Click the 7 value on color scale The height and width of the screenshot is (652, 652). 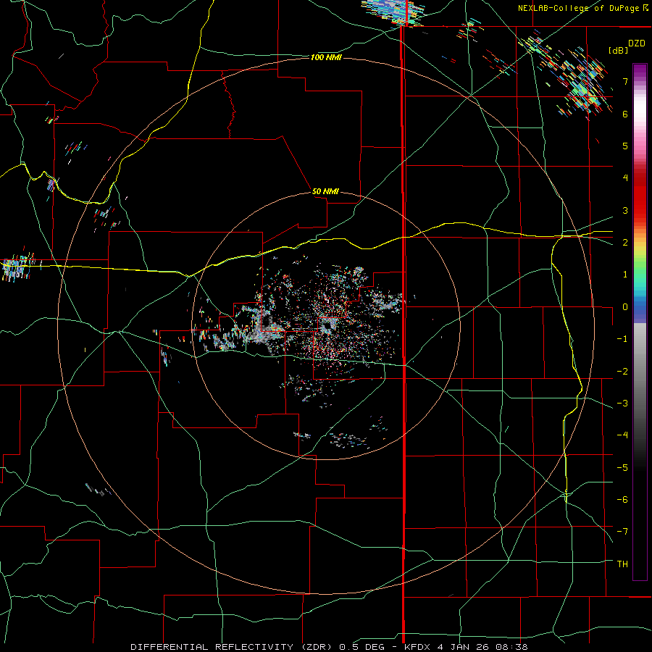tap(625, 81)
